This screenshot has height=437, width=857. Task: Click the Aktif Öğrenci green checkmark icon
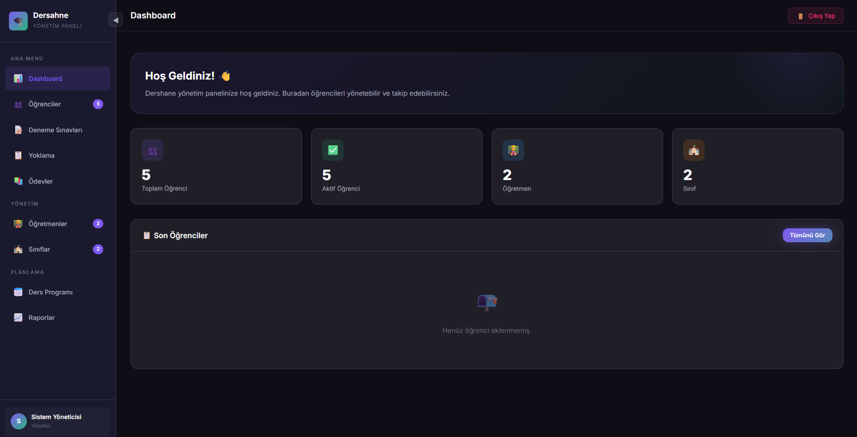333,150
